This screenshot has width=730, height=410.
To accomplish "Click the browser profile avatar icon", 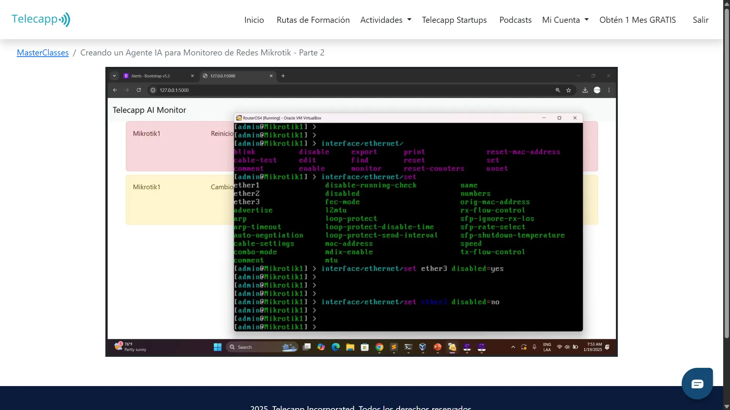I will [x=597, y=90].
